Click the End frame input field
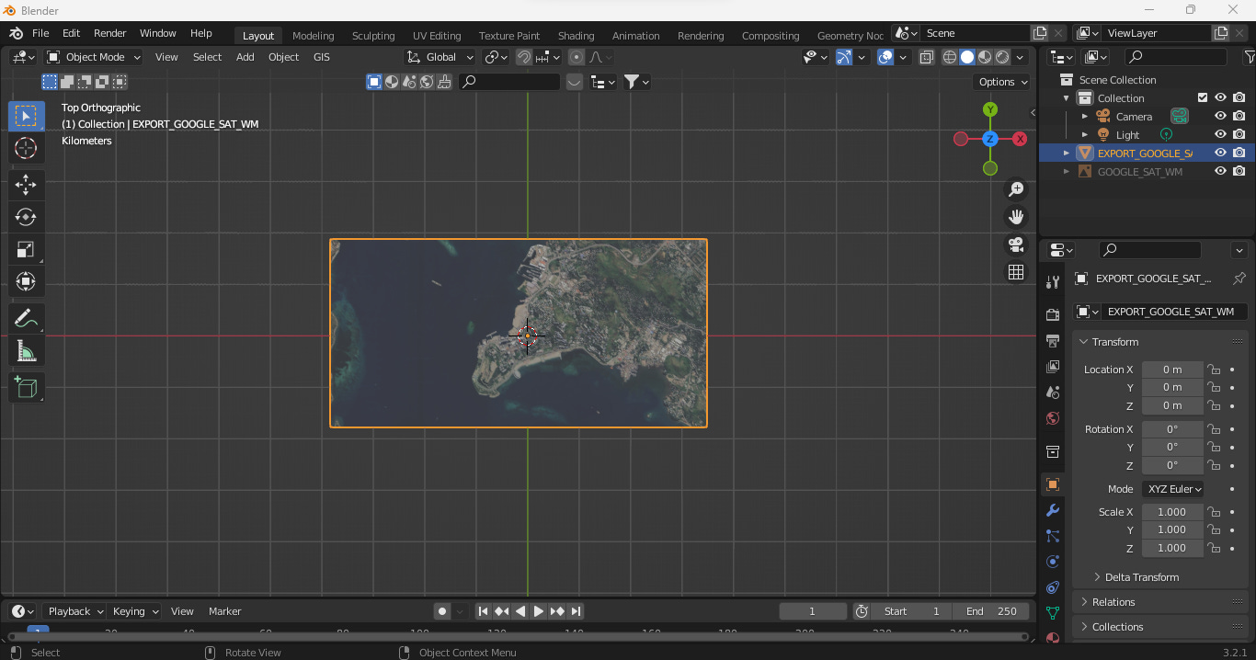Screen dimensions: 1256x660 coord(993,610)
